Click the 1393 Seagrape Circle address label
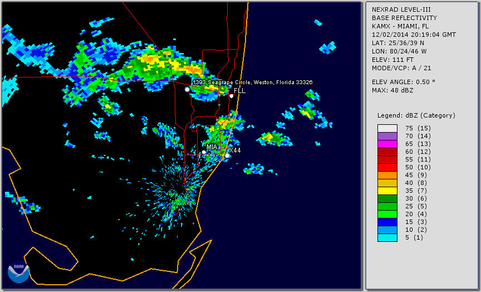Image resolution: width=481 pixels, height=292 pixels. click(253, 82)
